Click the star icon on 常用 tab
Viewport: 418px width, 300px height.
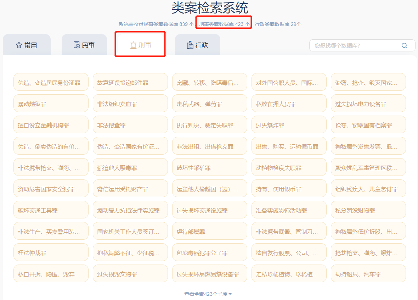[19, 45]
